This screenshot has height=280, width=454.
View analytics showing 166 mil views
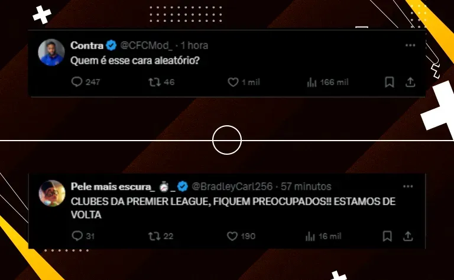click(327, 83)
